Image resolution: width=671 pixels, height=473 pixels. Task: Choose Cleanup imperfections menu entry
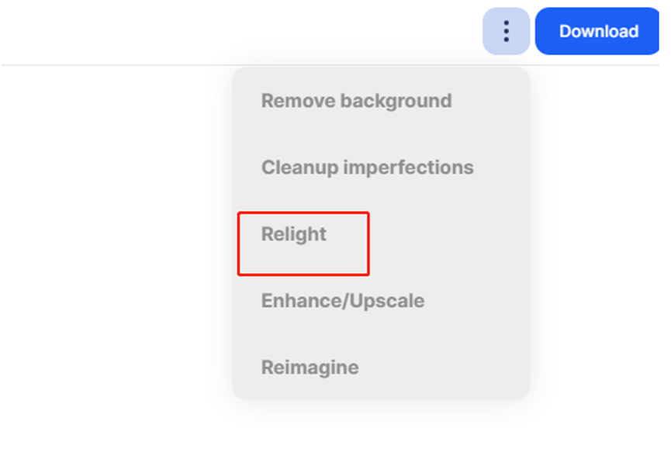pyautogui.click(x=368, y=167)
